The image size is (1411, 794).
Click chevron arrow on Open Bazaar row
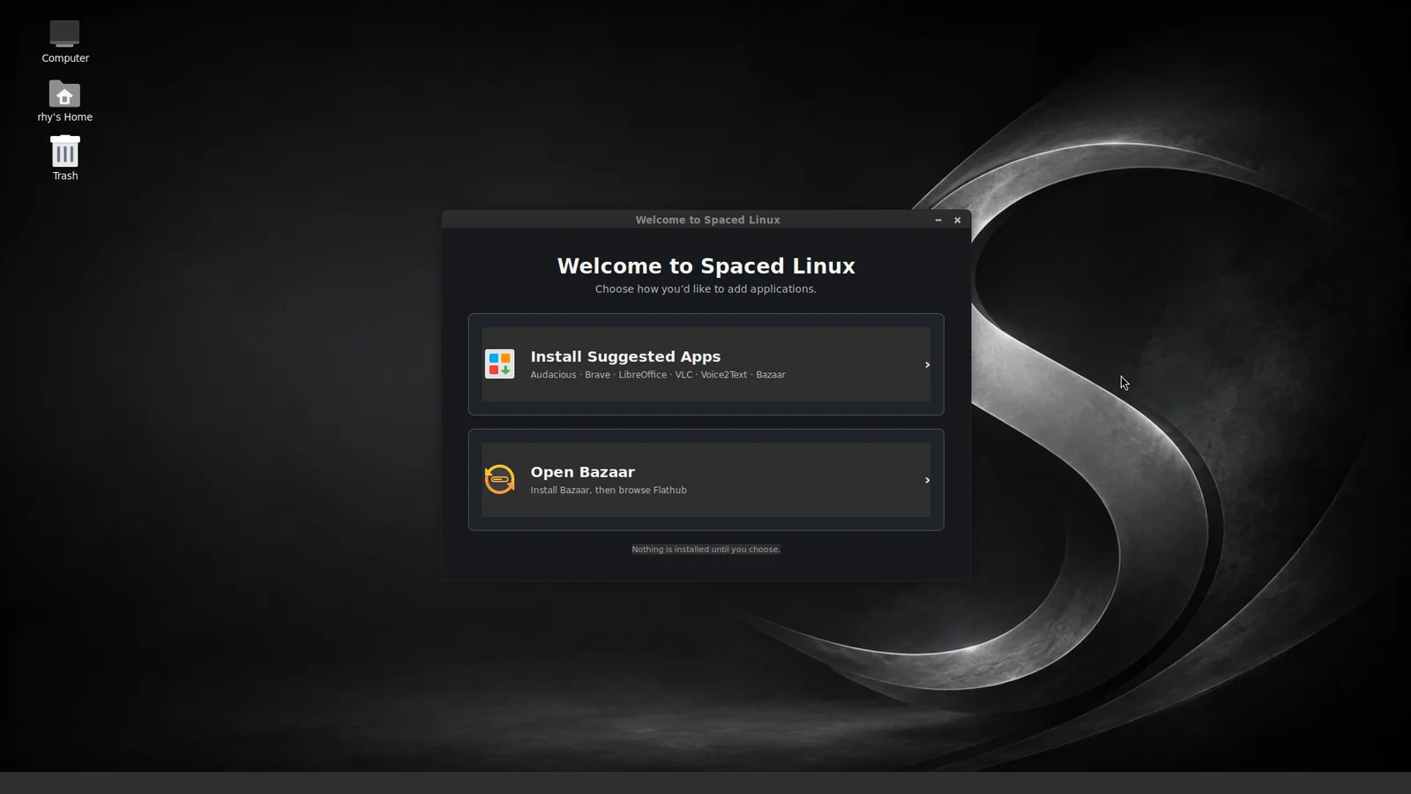click(x=927, y=481)
